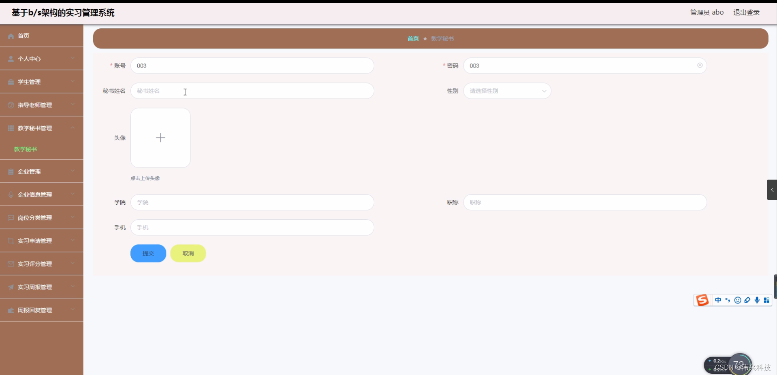This screenshot has height=375, width=777.
Task: Click the person icon beside 个人中心
Action: coord(10,59)
